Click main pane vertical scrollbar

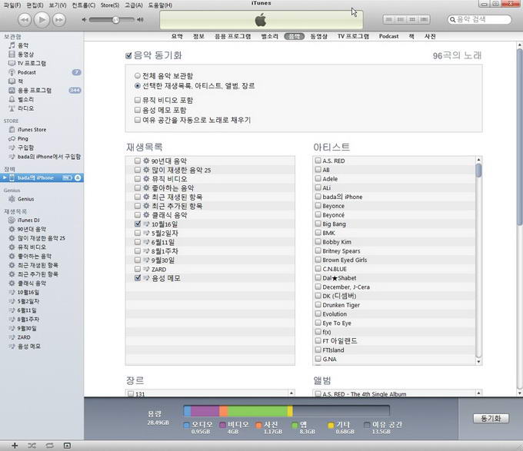[x=519, y=138]
